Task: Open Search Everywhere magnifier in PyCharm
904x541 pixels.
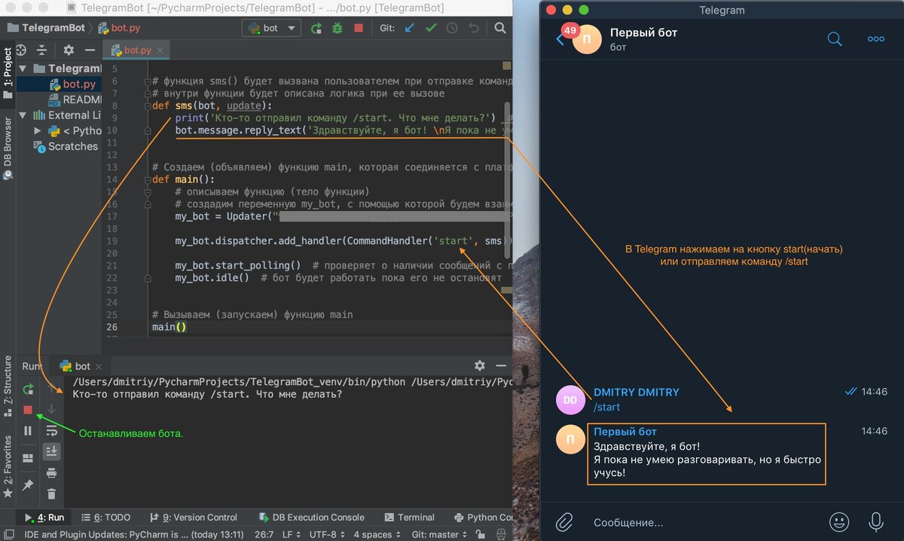Action: [500, 29]
